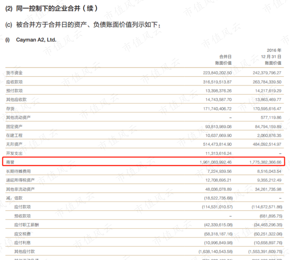The image size is (290, 260).
Task: Click the '商誉' row label
Action: tap(10, 162)
